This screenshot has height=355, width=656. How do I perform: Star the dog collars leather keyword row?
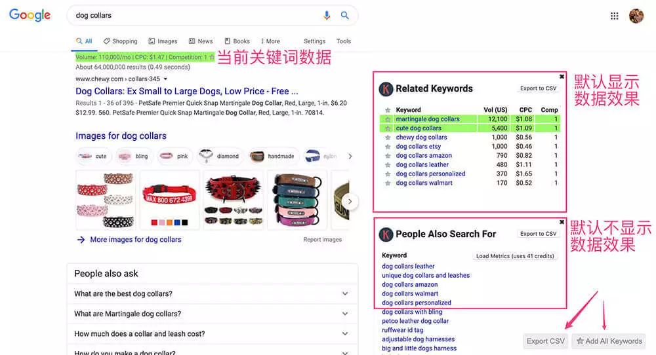388,165
